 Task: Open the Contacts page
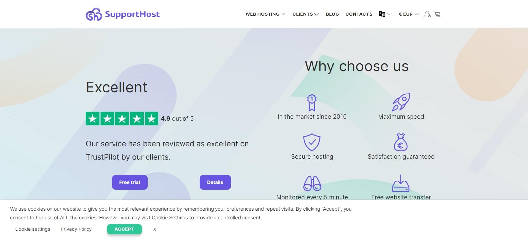[359, 14]
